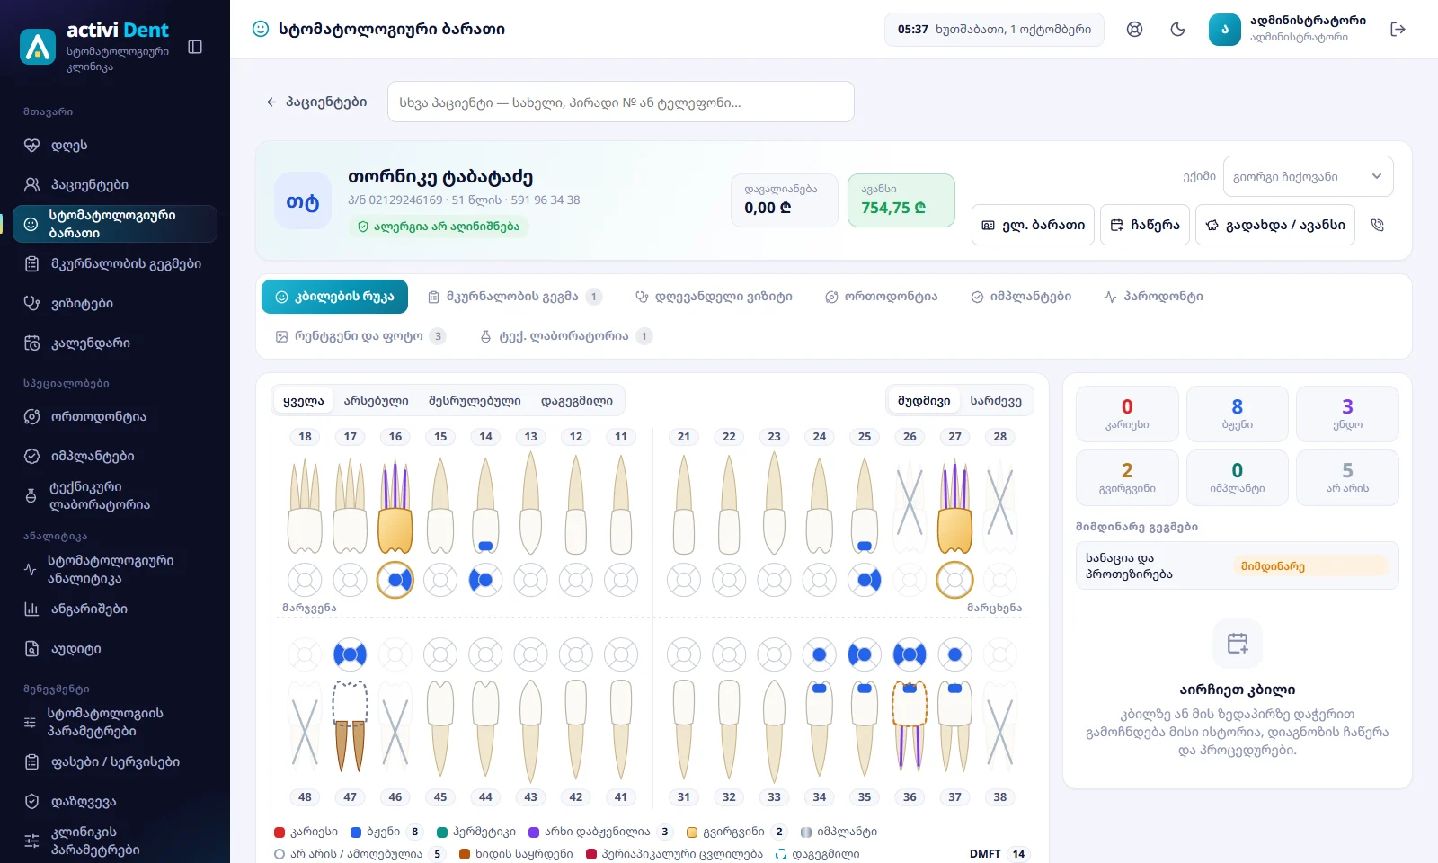The image size is (1438, 863).
Task: Open სტომატოლოგიური ანალიტიკა sidebar item
Action: [x=115, y=570]
